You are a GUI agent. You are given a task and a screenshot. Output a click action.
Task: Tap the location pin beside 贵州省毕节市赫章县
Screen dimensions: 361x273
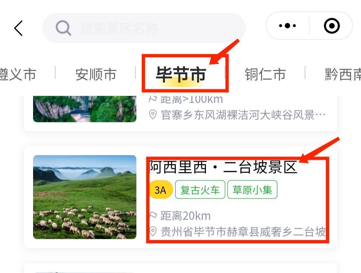pos(153,231)
